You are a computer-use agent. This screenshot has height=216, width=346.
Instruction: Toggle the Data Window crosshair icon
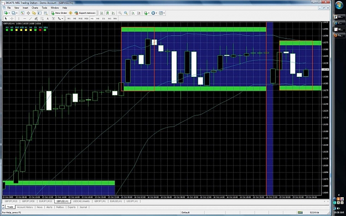tap(28, 13)
